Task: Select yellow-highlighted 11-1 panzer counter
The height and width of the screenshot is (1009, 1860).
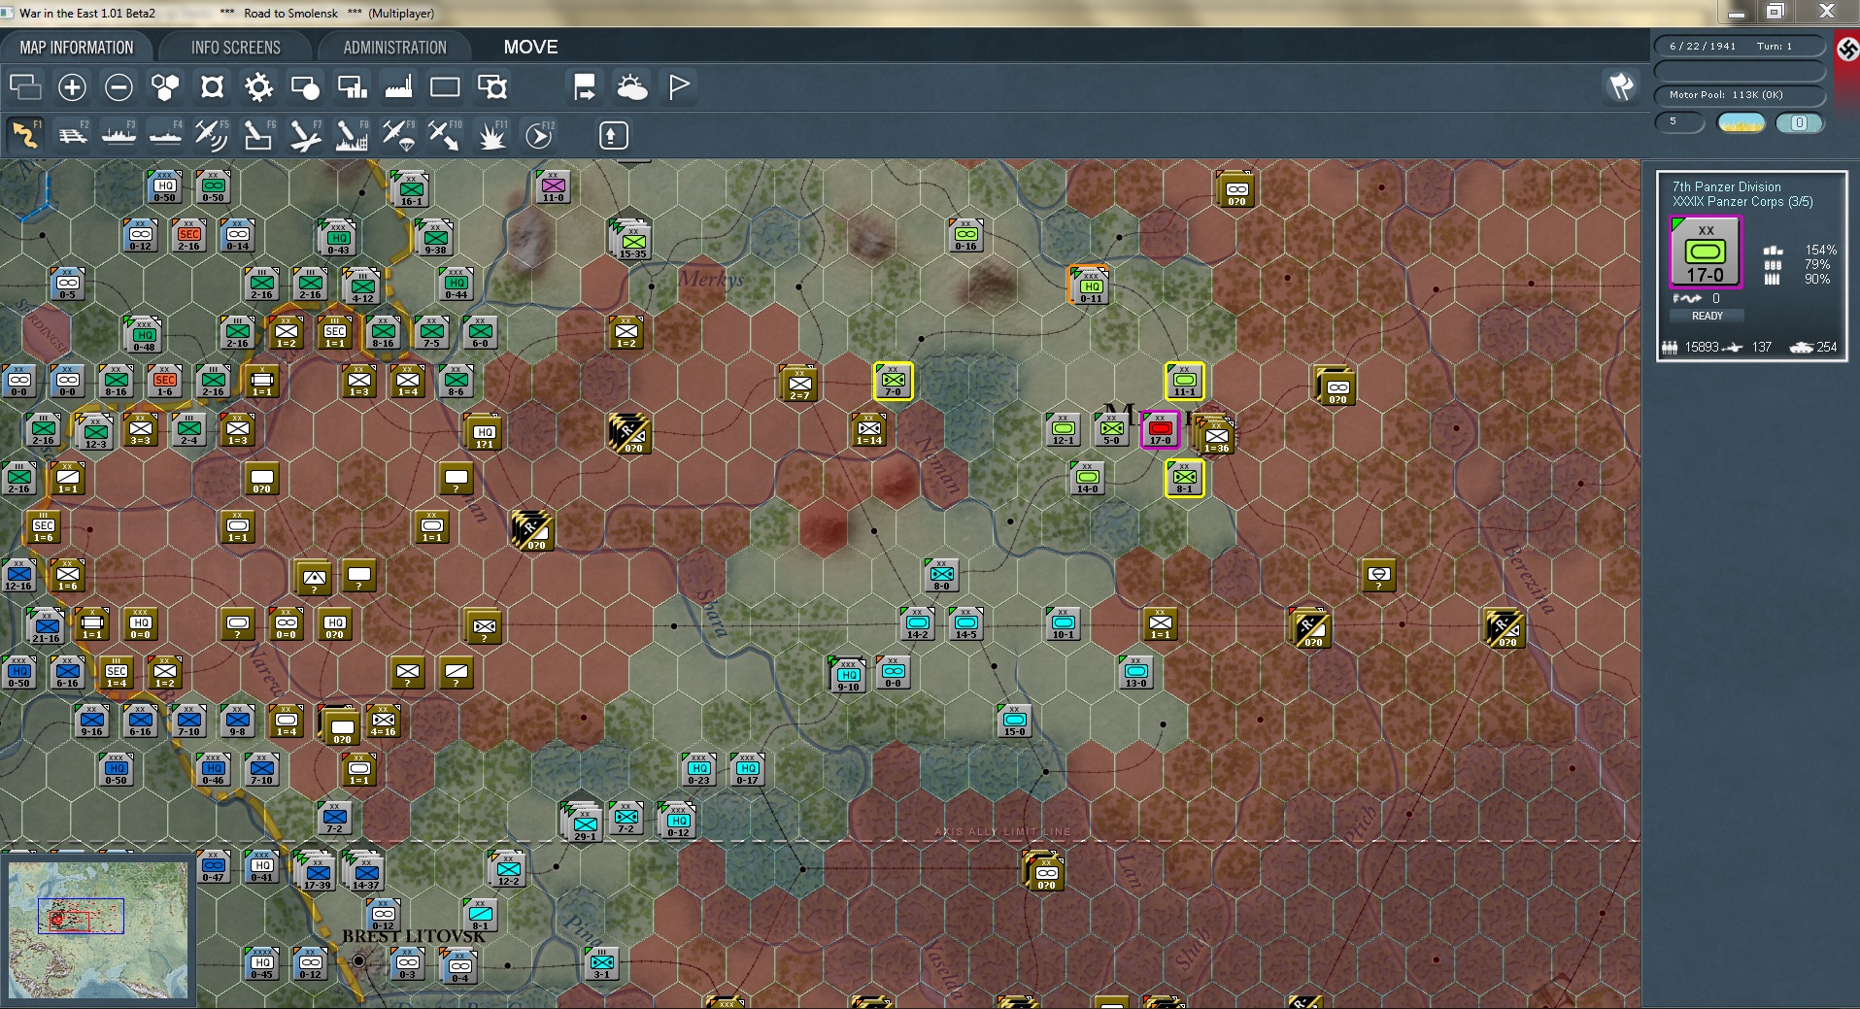Action: coord(1184,381)
